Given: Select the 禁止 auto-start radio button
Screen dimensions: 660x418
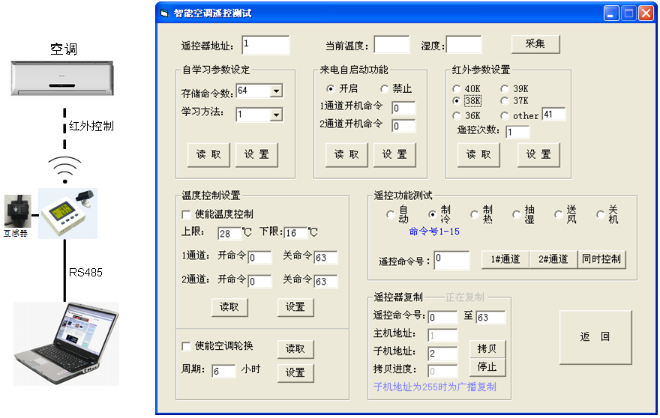Looking at the screenshot, I should 385,89.
